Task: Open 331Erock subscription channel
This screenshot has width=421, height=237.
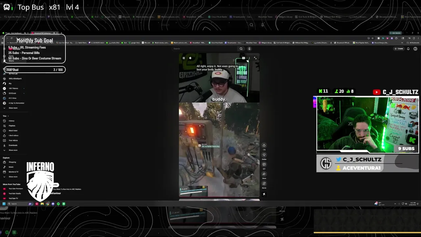Action: [12, 93]
